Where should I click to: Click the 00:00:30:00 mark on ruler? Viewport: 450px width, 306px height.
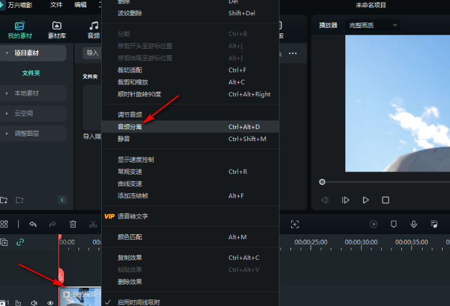pos(361,242)
